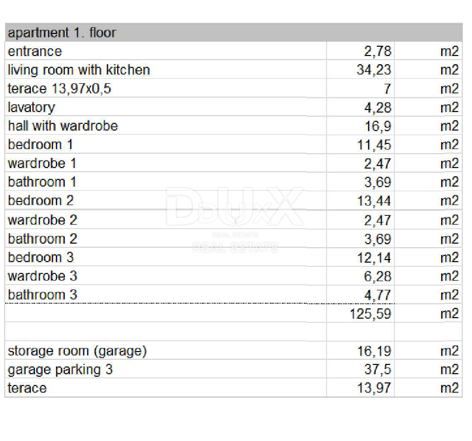Click the 'storage room (garage)' cell
The image size is (472, 441).
click(77, 351)
